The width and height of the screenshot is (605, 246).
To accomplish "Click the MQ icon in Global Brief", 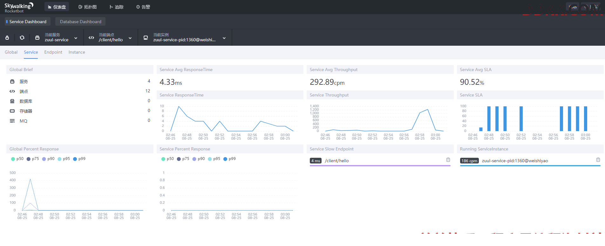I will pyautogui.click(x=12, y=121).
